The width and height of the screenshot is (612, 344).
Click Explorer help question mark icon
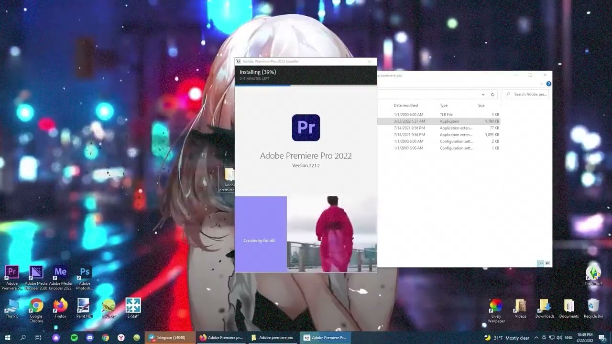pos(548,84)
